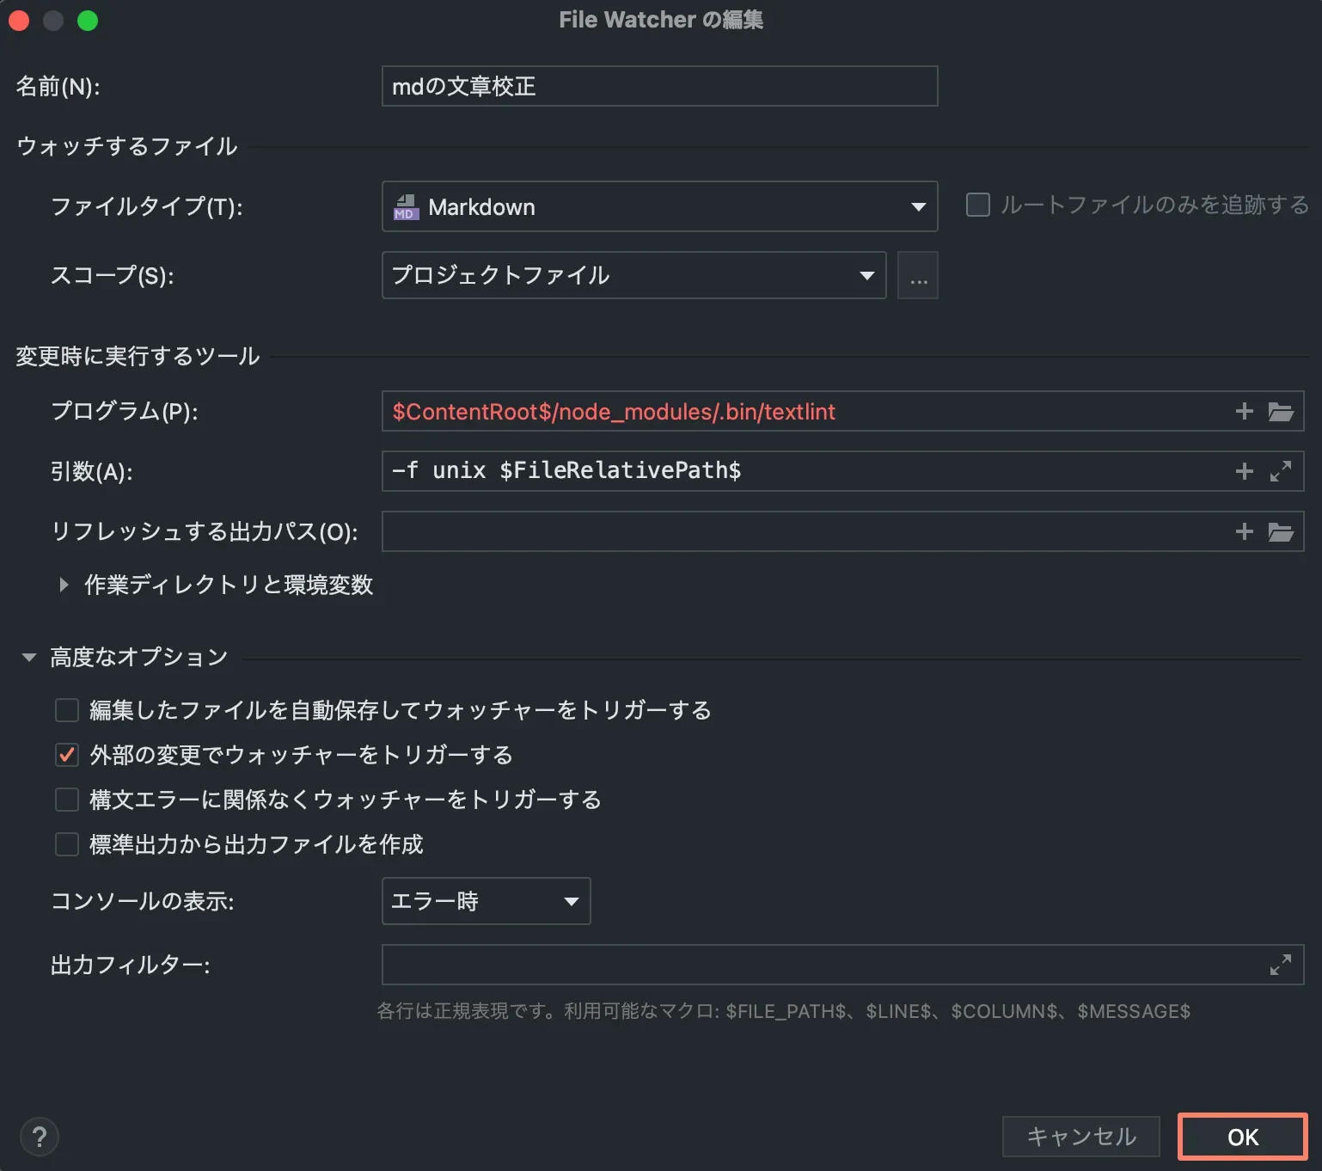
Task: Enable ルートファイルのみを追跡する checkbox
Action: pos(978,205)
